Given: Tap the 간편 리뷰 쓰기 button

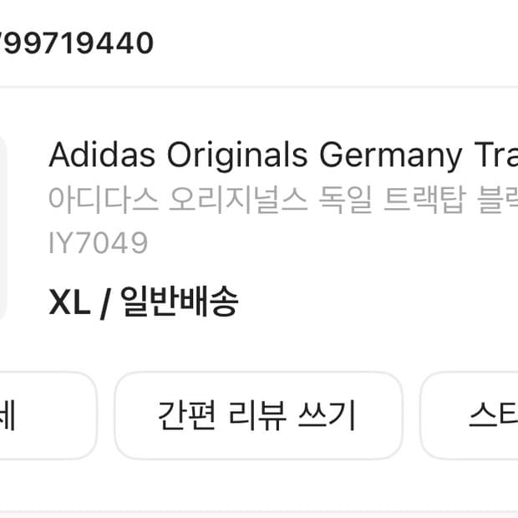Looking at the screenshot, I should [257, 415].
